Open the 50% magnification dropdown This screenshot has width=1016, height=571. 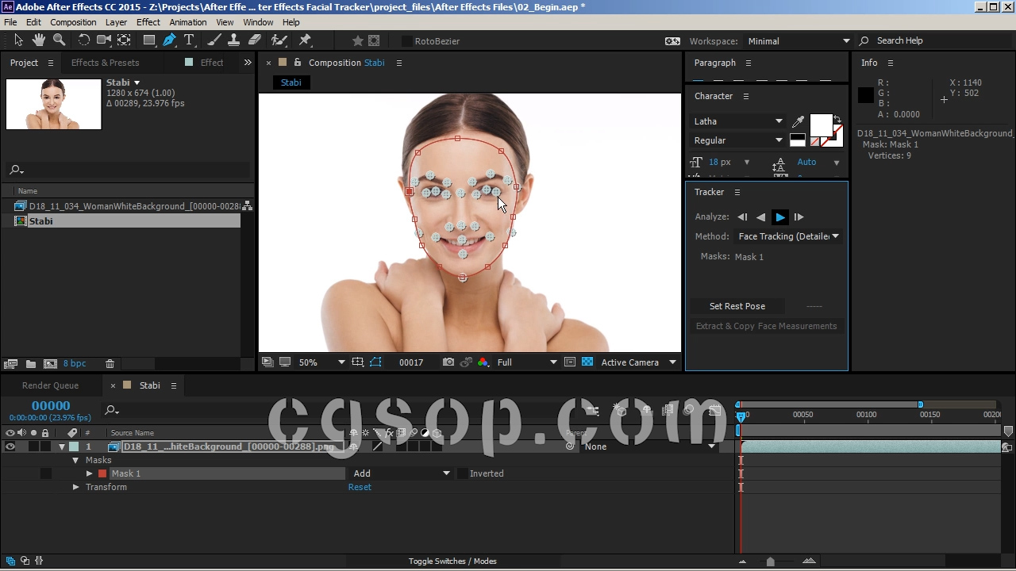coord(321,362)
